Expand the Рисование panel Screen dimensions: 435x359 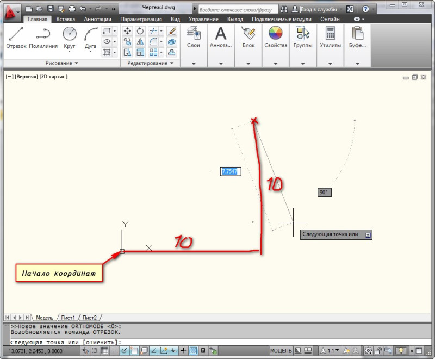61,63
